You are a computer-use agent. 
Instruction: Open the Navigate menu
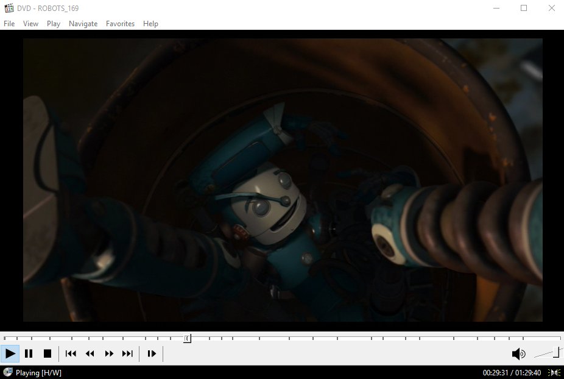(x=83, y=24)
